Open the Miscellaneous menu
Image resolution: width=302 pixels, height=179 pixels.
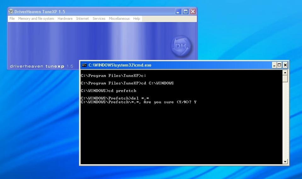(119, 19)
